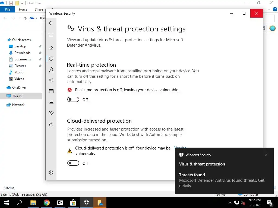Show hidden system tray icons
The image size is (278, 208).
pyautogui.click(x=230, y=203)
